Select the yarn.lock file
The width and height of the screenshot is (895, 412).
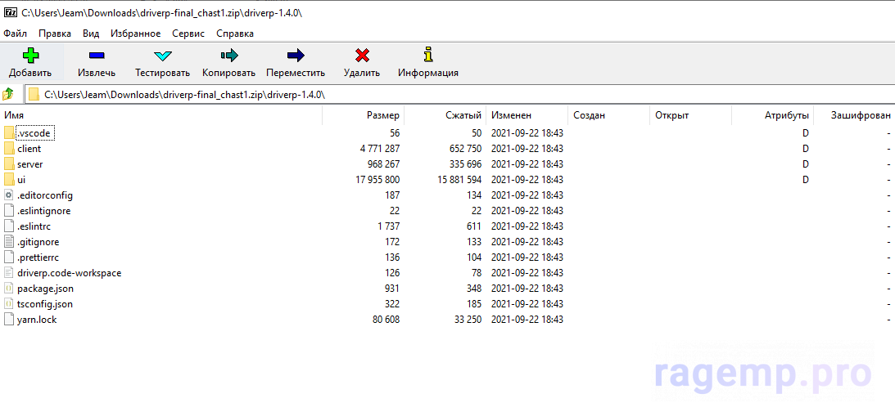[x=37, y=320]
